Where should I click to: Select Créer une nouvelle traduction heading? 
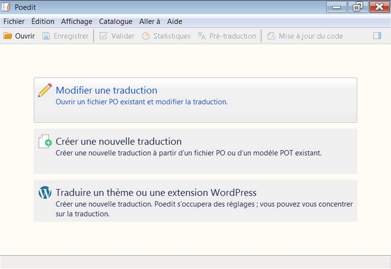pos(119,142)
